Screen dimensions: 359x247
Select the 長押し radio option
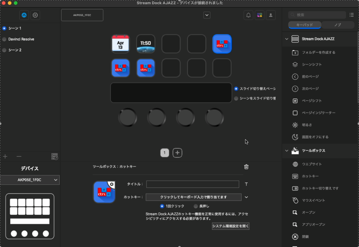pyautogui.click(x=197, y=206)
